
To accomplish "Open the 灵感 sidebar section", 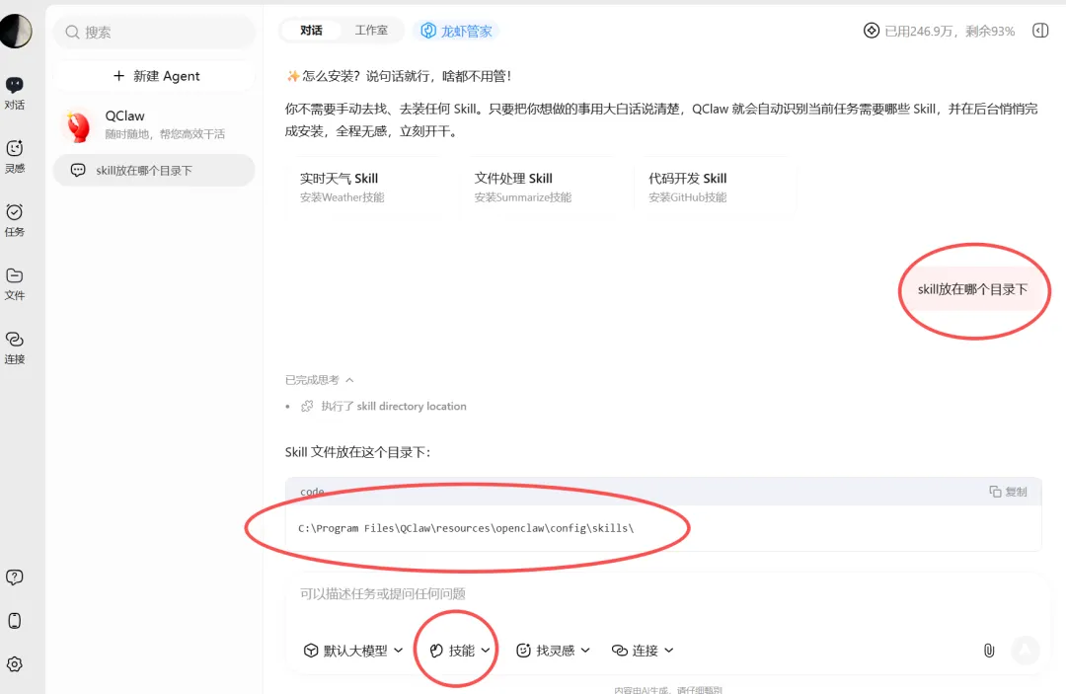I will [14, 157].
